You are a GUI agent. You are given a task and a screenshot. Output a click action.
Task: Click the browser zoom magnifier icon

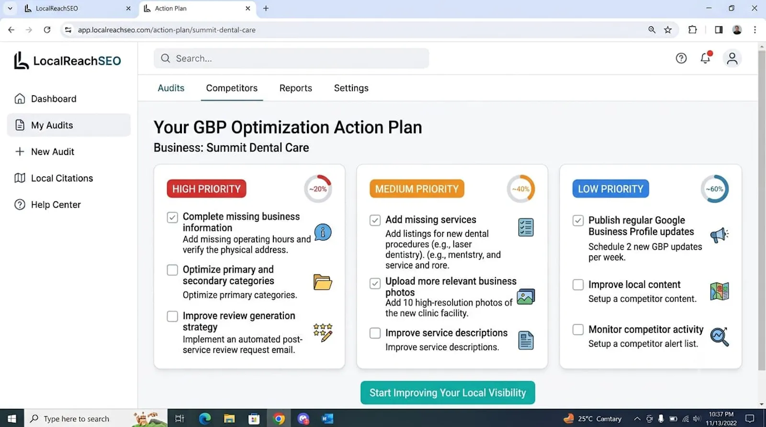[652, 30]
